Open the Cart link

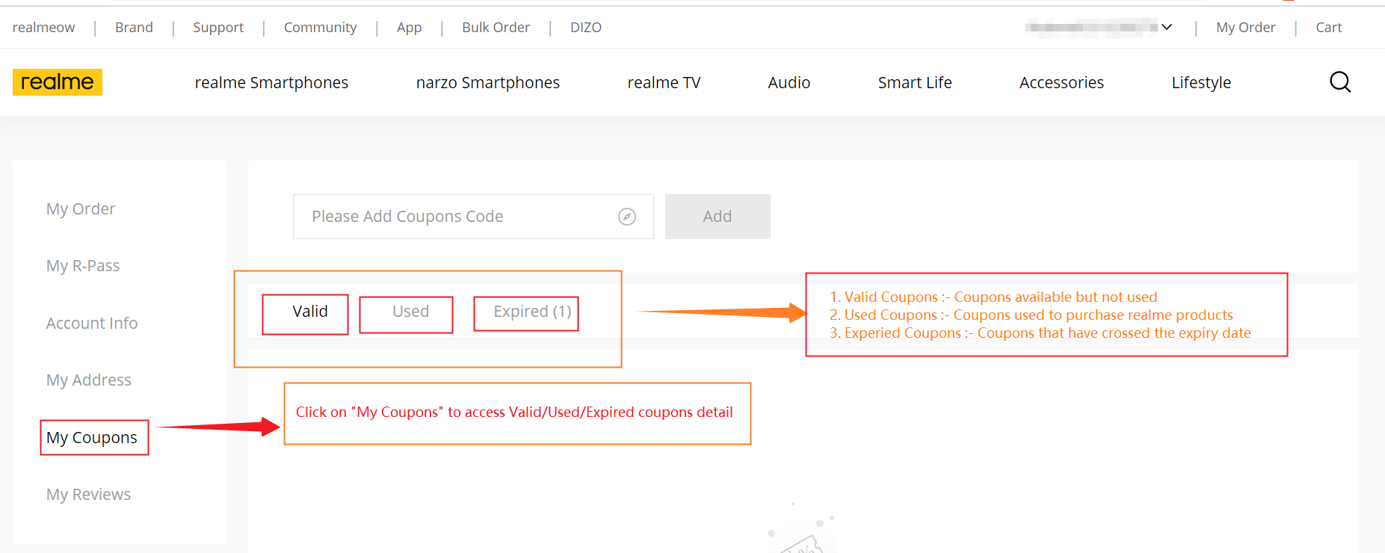pyautogui.click(x=1328, y=28)
